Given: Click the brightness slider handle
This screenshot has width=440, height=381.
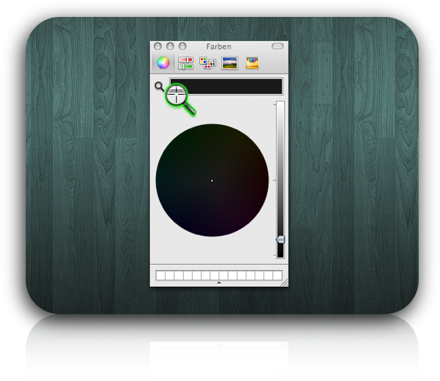Looking at the screenshot, I should 280,240.
